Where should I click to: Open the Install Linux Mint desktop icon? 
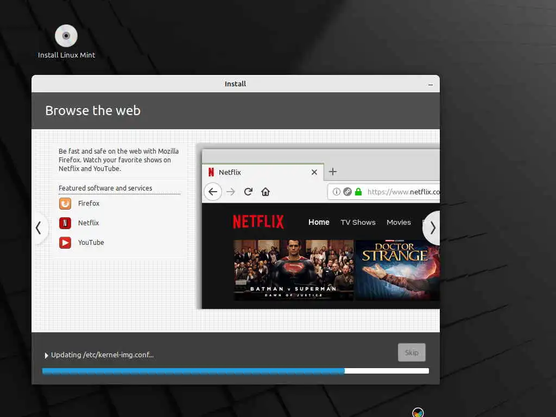point(66,42)
